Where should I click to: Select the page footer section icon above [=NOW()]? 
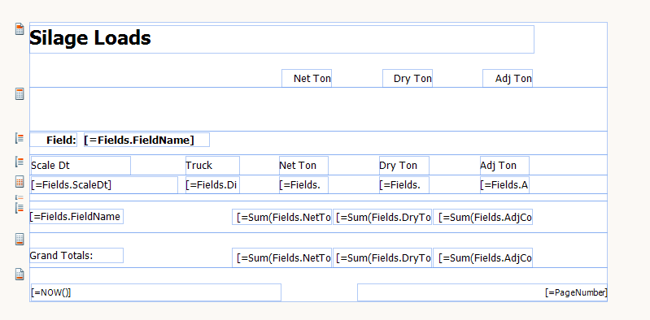click(x=20, y=274)
